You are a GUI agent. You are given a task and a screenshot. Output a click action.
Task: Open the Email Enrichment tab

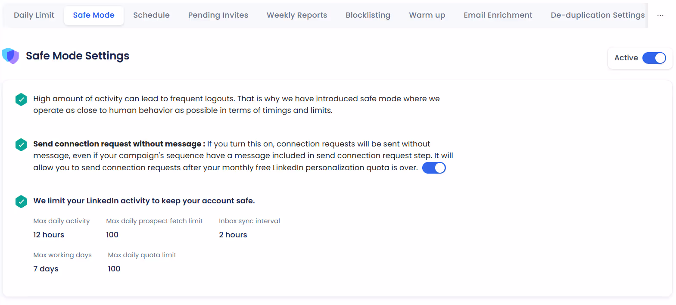click(498, 15)
